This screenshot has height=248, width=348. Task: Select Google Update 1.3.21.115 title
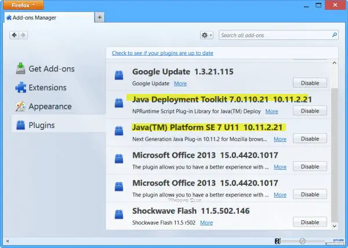[x=183, y=72]
